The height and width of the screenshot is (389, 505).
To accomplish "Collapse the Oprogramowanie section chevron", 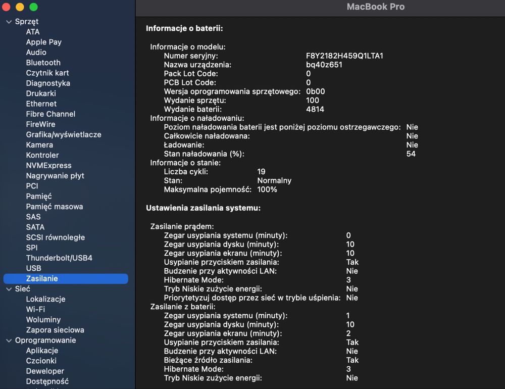I will tap(9, 341).
